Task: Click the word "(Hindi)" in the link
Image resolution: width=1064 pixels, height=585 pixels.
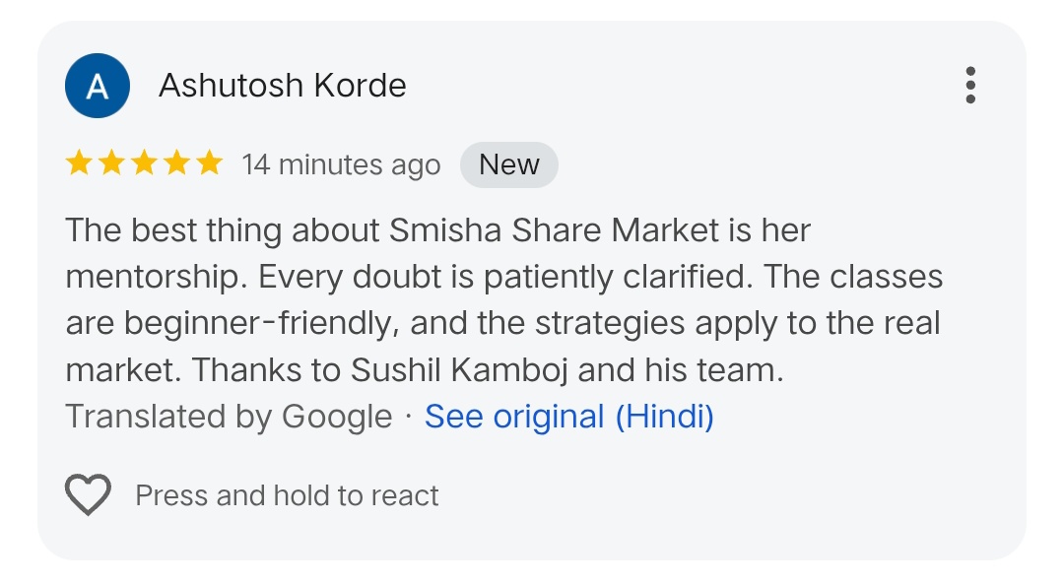Action: pos(665,417)
